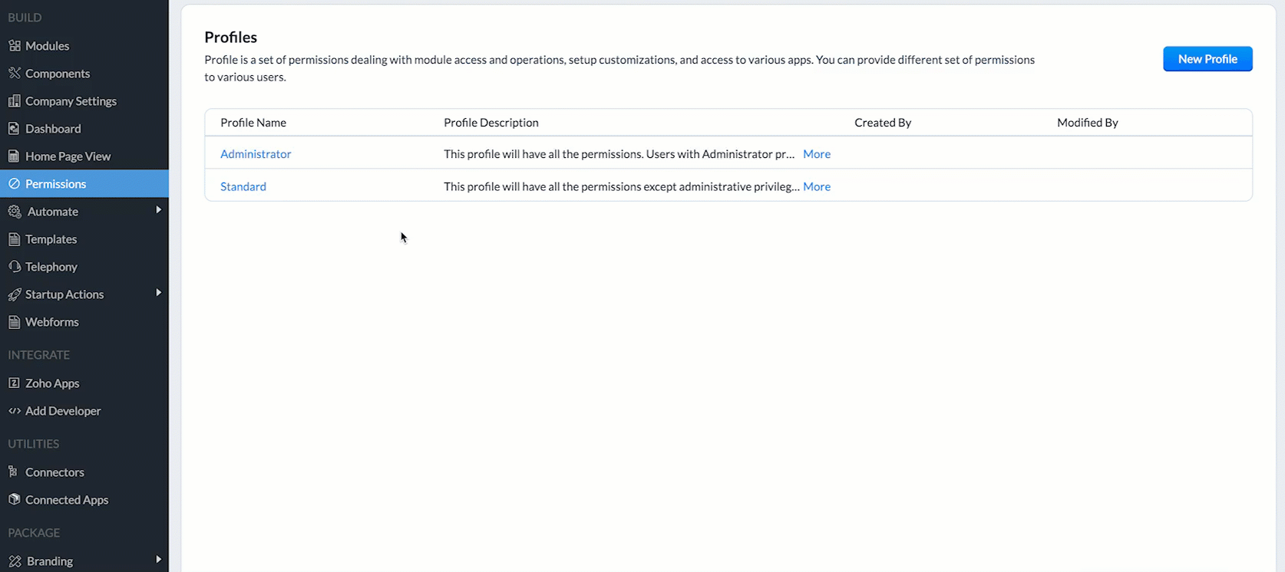Click the Webforms document icon
The height and width of the screenshot is (572, 1285).
(14, 322)
